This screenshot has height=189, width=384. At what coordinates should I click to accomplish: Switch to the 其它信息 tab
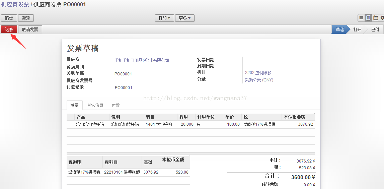[95, 106]
